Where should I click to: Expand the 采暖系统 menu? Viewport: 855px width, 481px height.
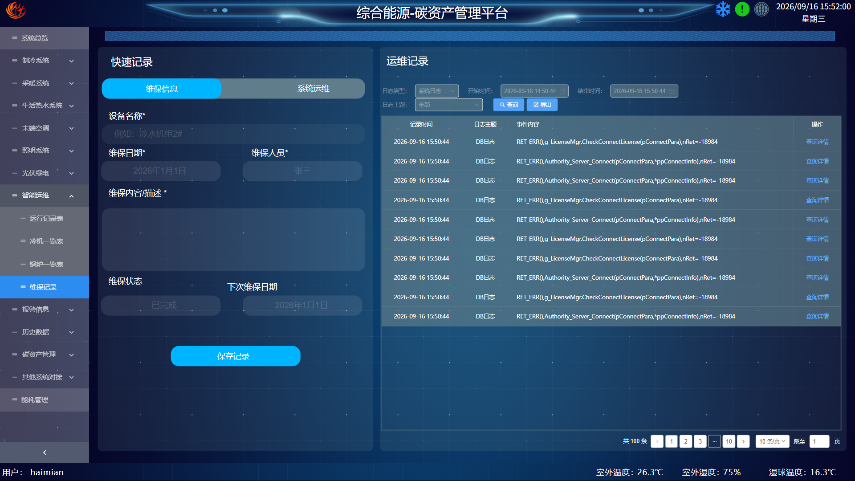tap(45, 83)
